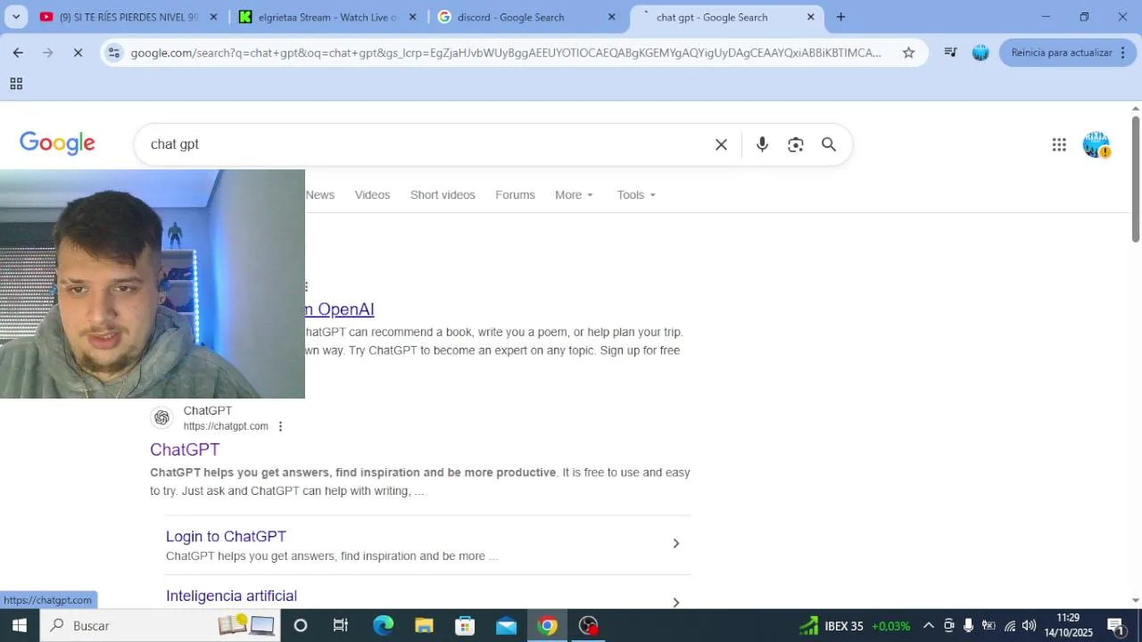The width and height of the screenshot is (1142, 642).
Task: Click the https://chatgpt.com URL text
Action: tap(226, 426)
